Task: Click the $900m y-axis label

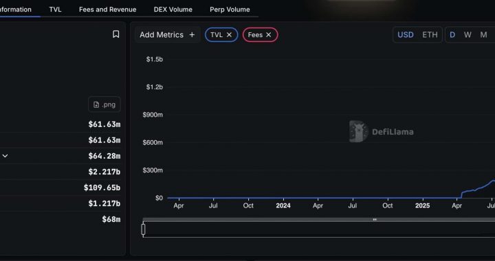Action: [x=153, y=115]
